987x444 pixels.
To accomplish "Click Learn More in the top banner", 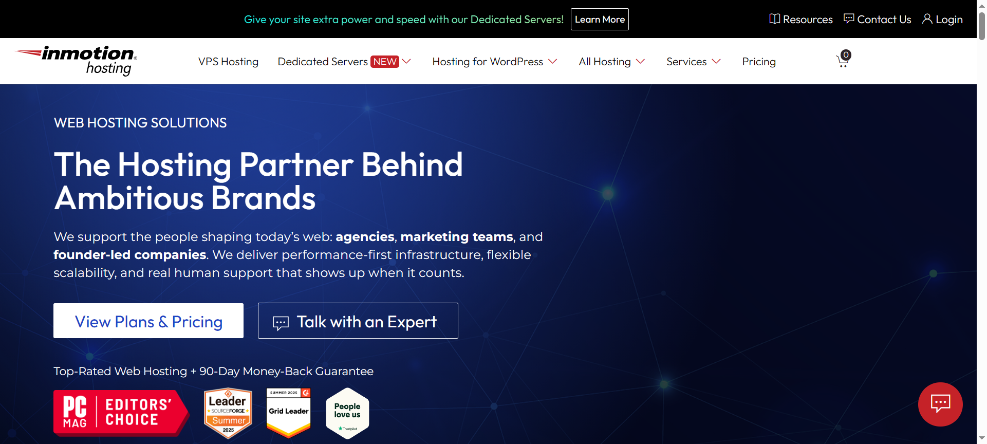I will 600,20.
